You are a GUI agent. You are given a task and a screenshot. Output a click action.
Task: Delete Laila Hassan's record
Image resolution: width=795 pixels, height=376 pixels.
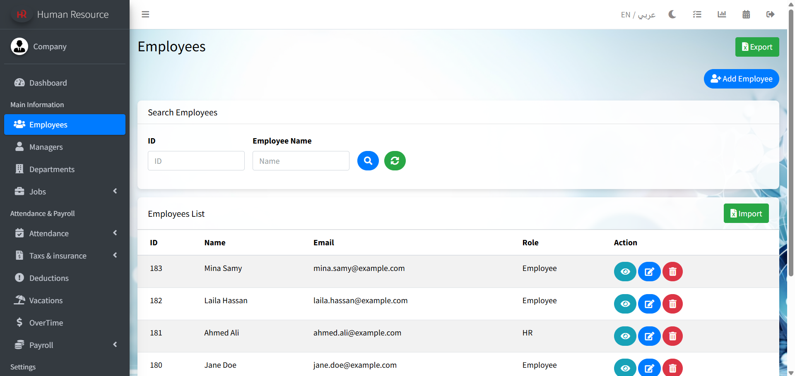[672, 304]
